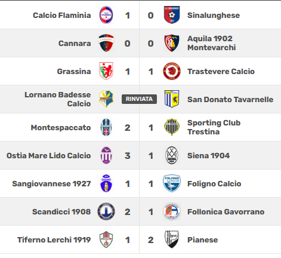
Task: Click the Tiferno Lerchi 1919 team name
Action: (54, 239)
